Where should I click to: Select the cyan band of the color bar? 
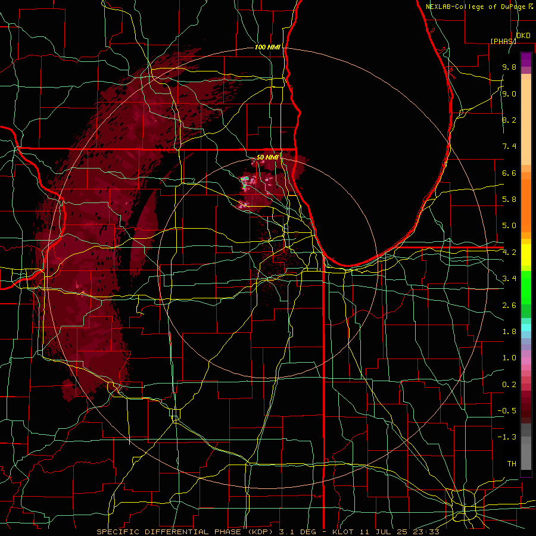[x=526, y=328]
